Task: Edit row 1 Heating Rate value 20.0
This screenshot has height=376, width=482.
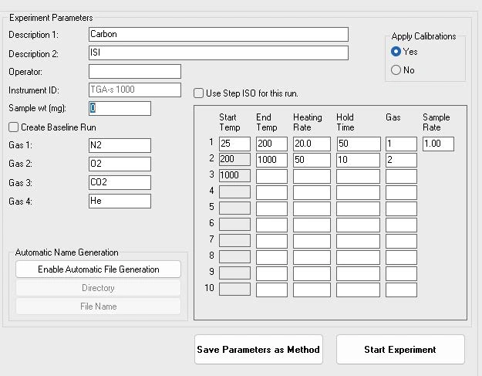Action: click(312, 144)
